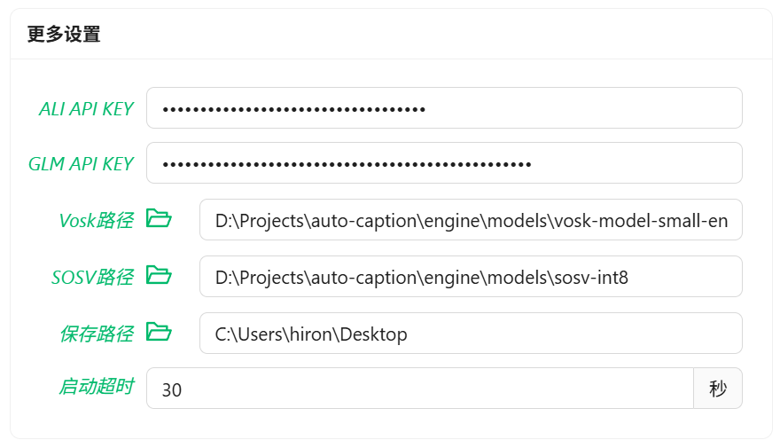Click the ALI API KEY label

[86, 109]
